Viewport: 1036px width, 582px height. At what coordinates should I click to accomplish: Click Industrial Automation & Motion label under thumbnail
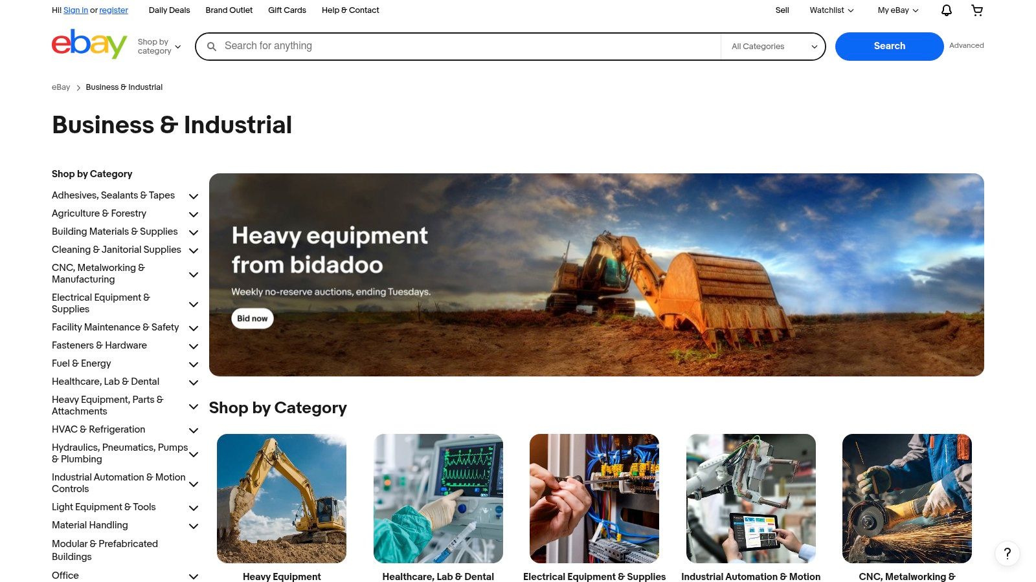[751, 577]
